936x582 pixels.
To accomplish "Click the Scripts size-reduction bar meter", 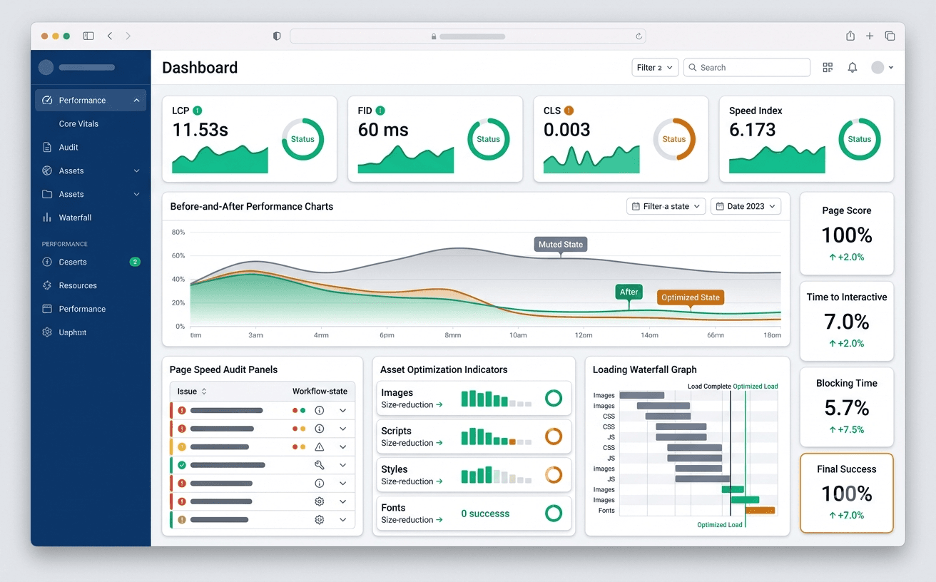I will (x=497, y=436).
